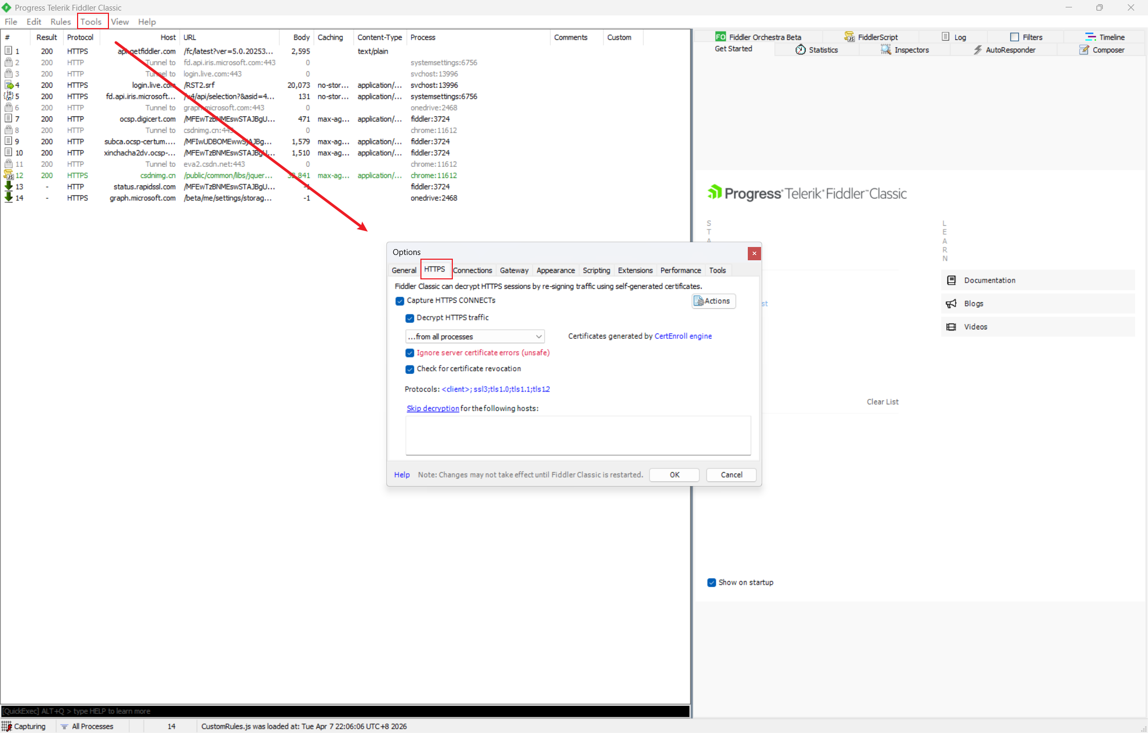
Task: Open FiddlerScript tab icon
Action: click(849, 37)
